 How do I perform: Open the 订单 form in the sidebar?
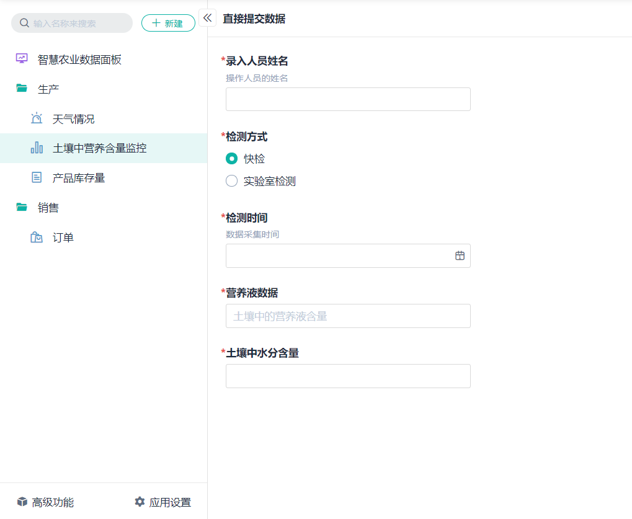(x=63, y=237)
